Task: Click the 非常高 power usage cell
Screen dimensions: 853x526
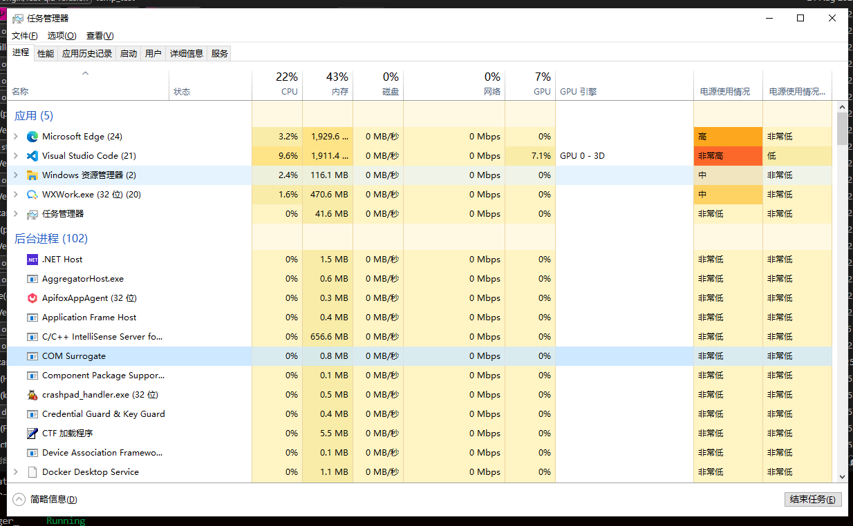Action: [728, 156]
